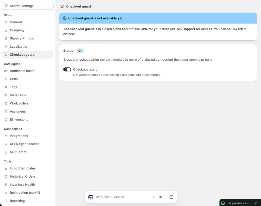
Task: Click banner title 'Checkout guard is not available yet'
Action: pos(95,18)
